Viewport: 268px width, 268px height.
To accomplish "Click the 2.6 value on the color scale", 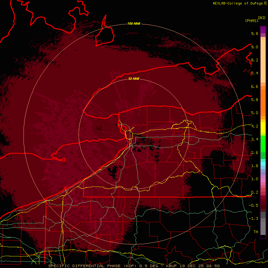I will coord(255,153).
